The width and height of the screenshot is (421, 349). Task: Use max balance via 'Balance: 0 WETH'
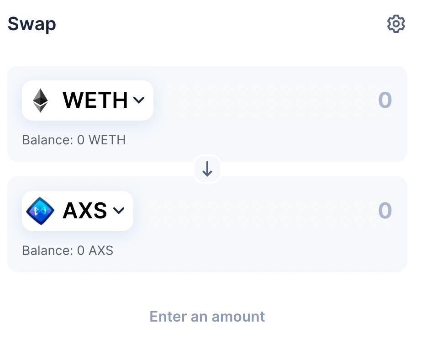click(74, 140)
